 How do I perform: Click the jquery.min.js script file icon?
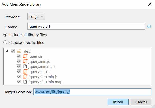(x=25, y=61)
